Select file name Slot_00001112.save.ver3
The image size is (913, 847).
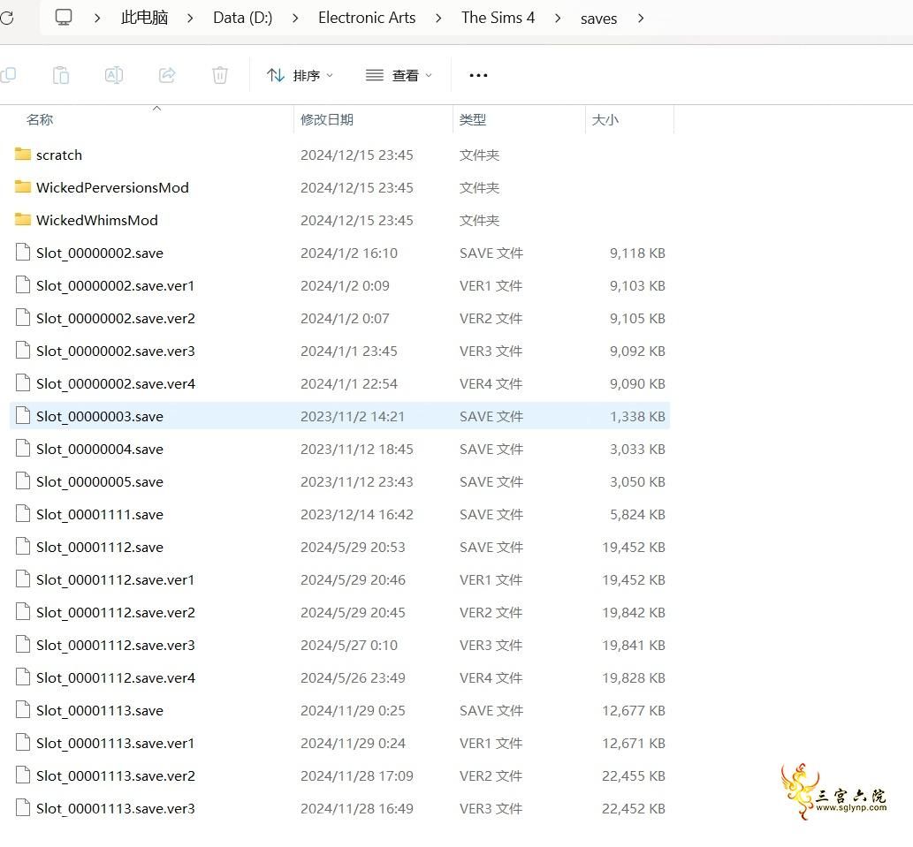[x=115, y=645]
